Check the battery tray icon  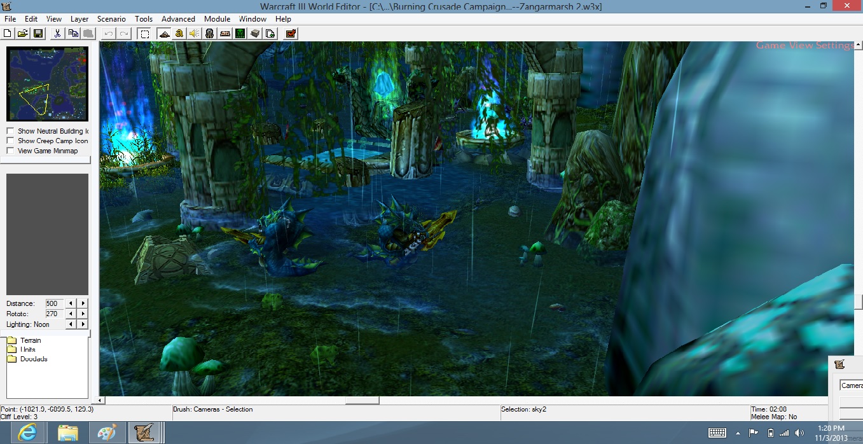[771, 433]
